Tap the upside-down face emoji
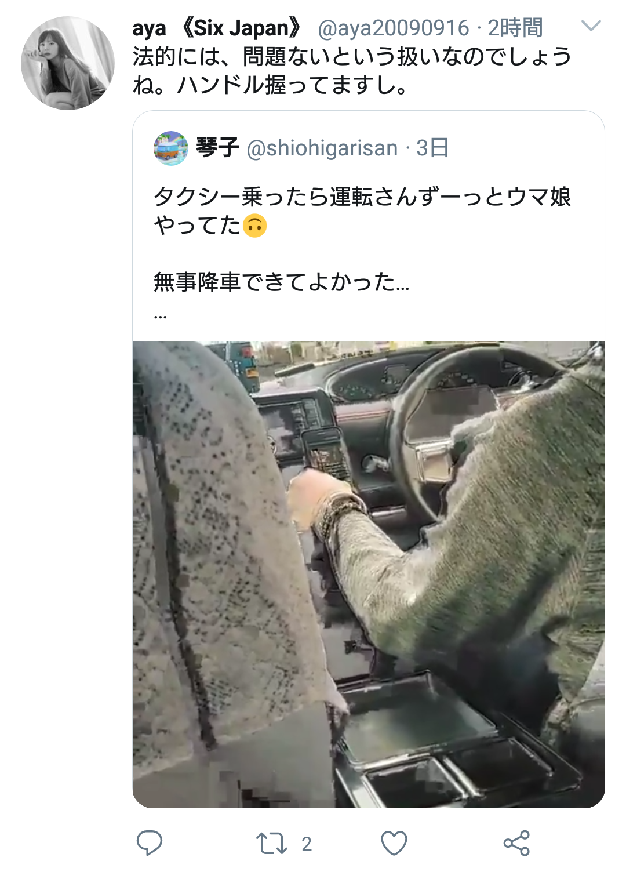 coord(254,225)
